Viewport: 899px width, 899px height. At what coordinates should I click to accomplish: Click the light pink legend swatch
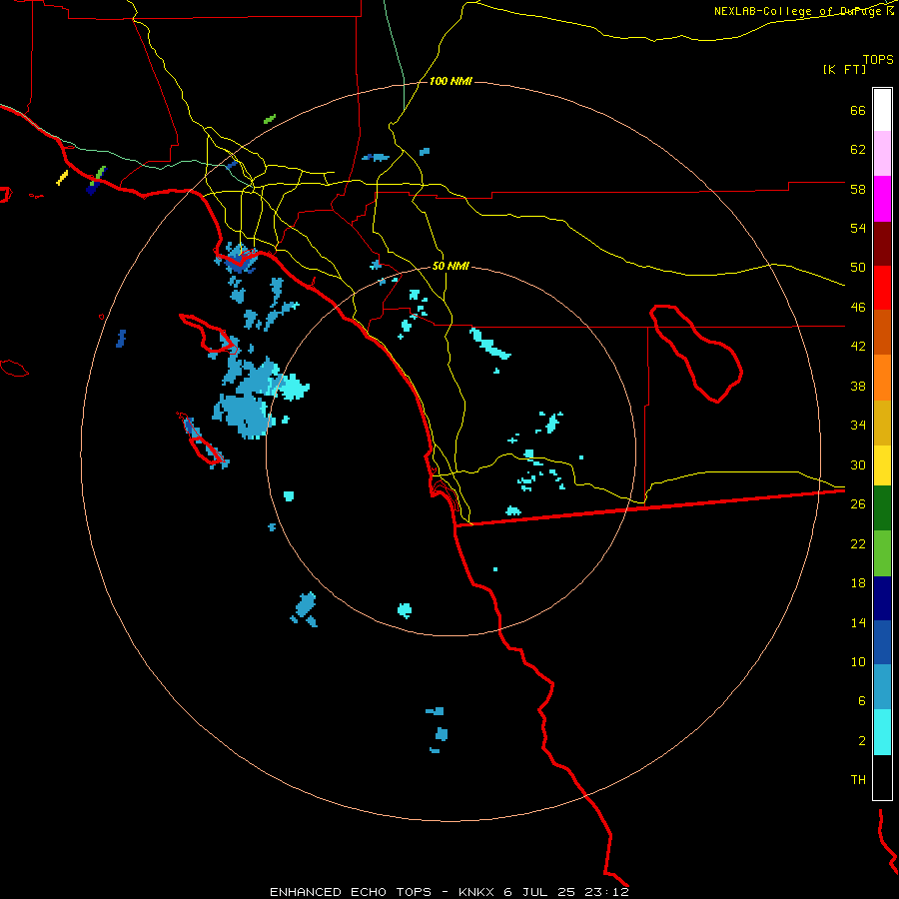pos(882,154)
